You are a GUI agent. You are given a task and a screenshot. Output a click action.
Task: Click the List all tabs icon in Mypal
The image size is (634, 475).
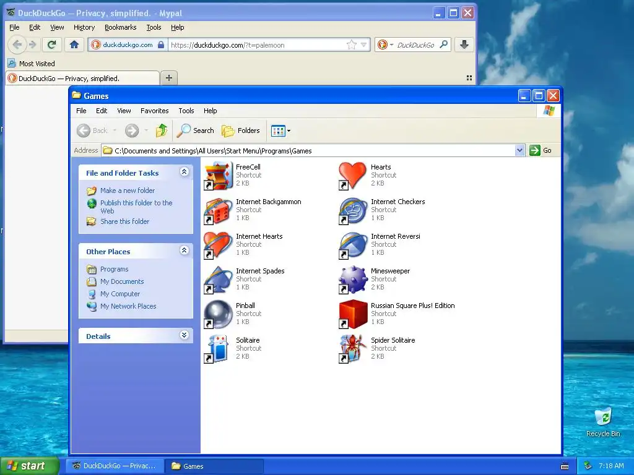tap(469, 78)
